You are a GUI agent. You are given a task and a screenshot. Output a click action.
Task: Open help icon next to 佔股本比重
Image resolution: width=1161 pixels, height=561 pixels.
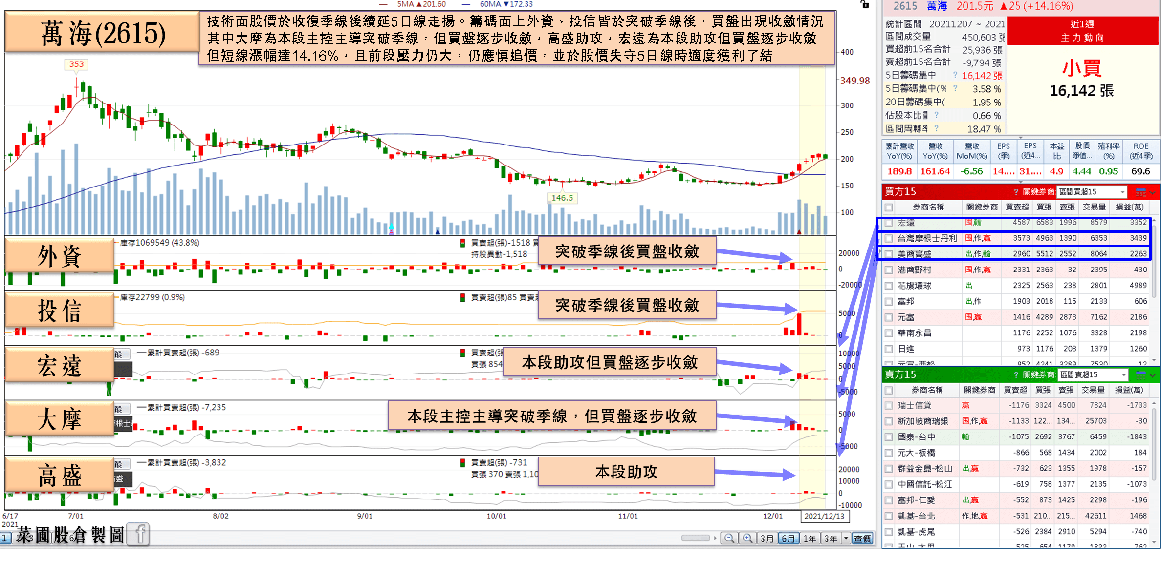click(936, 115)
